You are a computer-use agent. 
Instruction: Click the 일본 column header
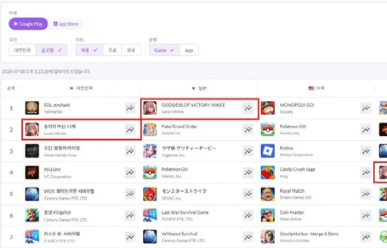[200, 88]
